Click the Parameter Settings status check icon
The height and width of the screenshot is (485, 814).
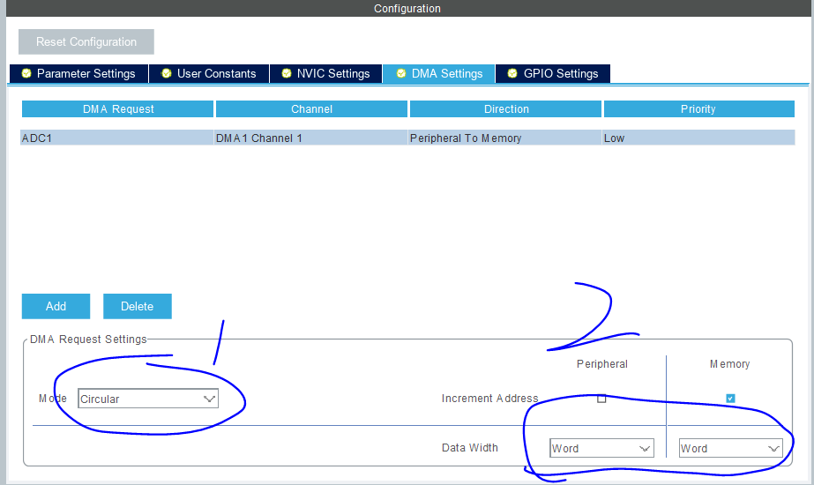(x=26, y=73)
